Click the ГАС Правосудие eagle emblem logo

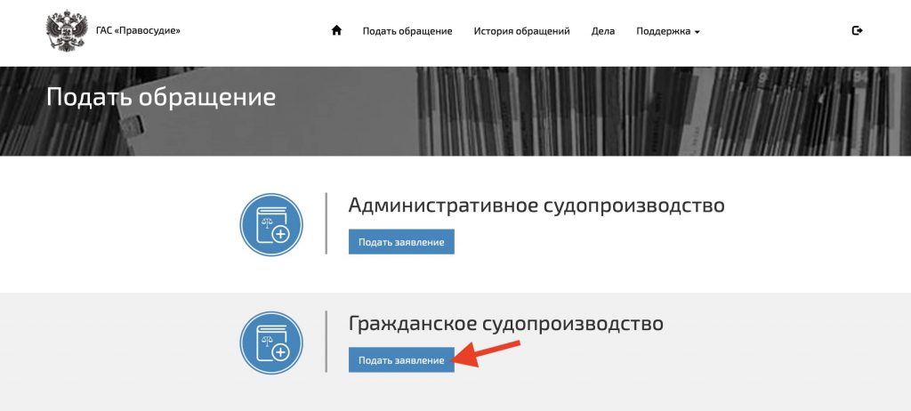67,31
